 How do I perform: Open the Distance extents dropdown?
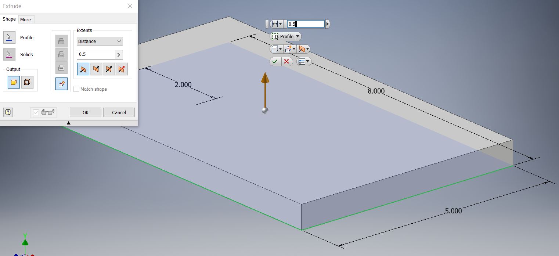click(x=99, y=41)
